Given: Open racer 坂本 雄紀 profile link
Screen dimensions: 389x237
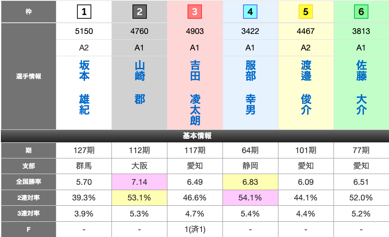Looking at the screenshot, I should (x=84, y=87).
